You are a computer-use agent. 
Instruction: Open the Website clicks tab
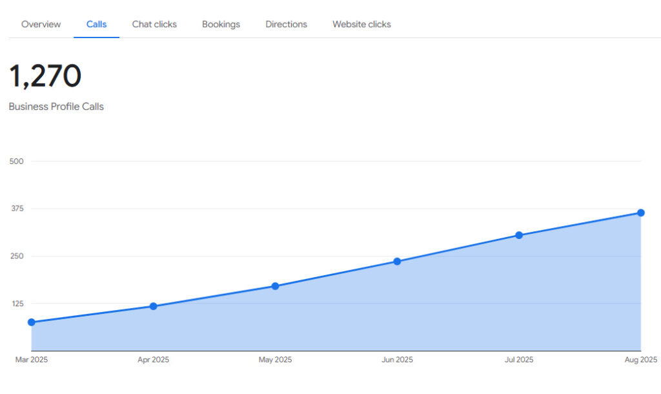click(361, 25)
